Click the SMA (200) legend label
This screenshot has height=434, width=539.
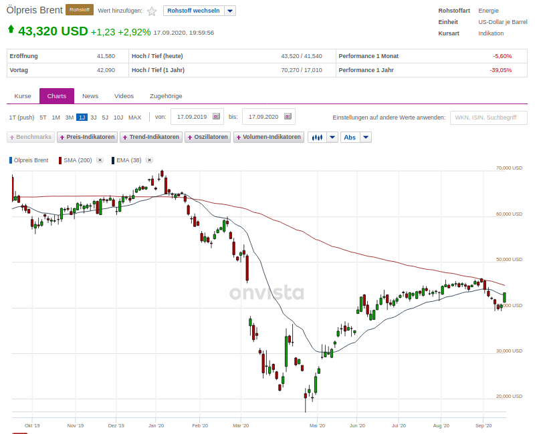pos(78,160)
